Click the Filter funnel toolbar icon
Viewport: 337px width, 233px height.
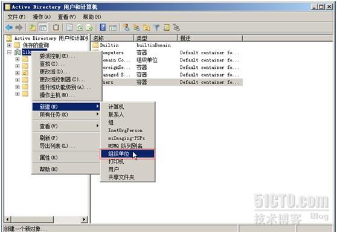[x=156, y=27]
